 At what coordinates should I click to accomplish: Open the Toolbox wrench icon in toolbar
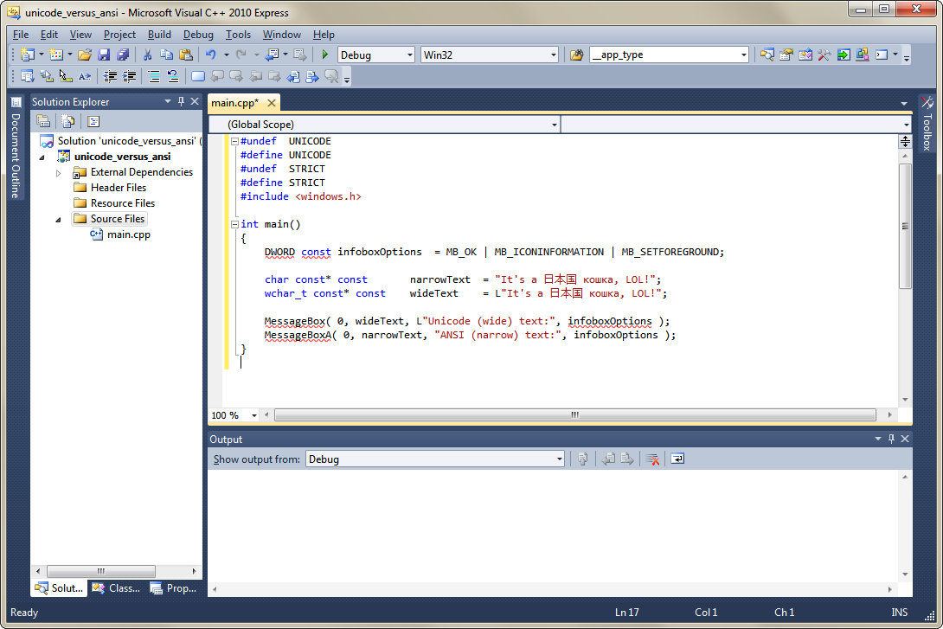(824, 55)
